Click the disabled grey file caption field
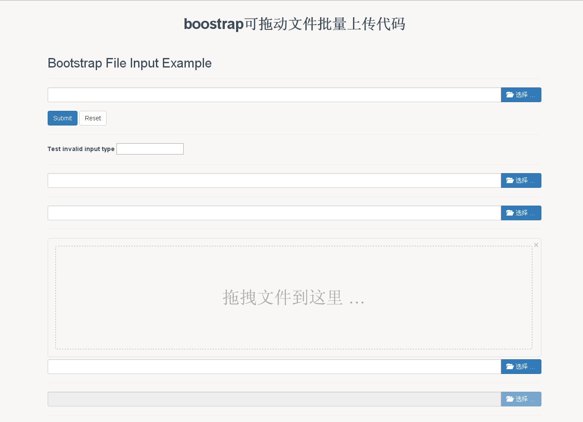 (274, 399)
